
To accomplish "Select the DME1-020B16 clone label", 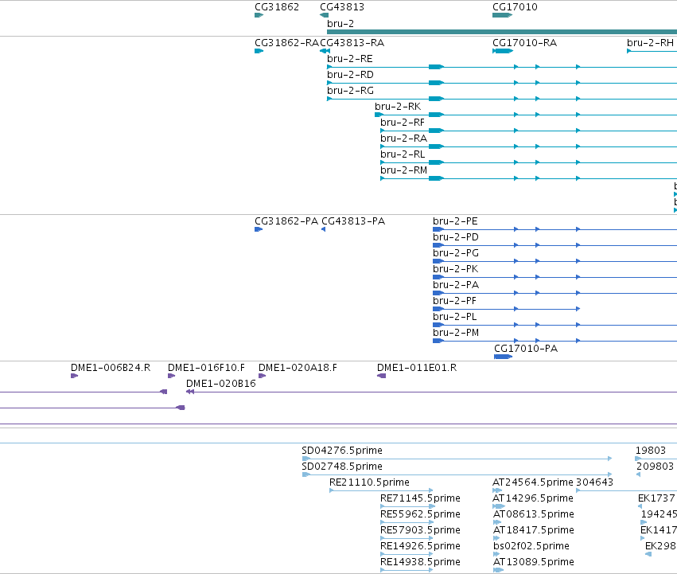I will [220, 384].
